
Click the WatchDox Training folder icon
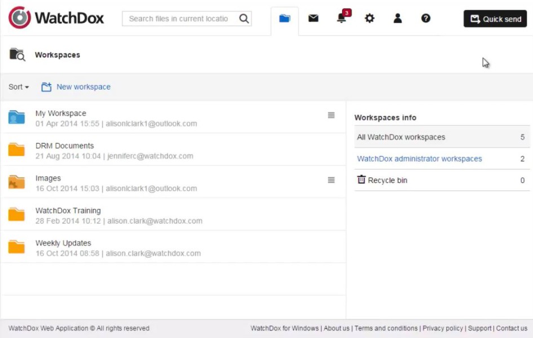coord(16,215)
